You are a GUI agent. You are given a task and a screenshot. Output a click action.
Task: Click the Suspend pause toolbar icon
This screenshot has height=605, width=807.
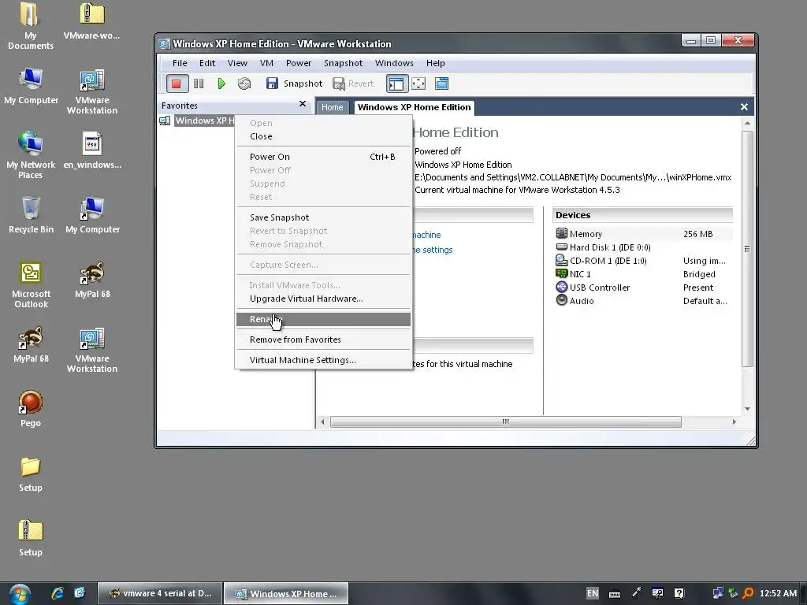click(x=199, y=84)
